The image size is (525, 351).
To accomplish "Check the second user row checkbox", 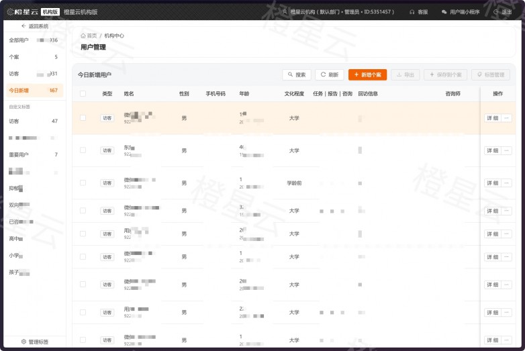I will pos(83,150).
